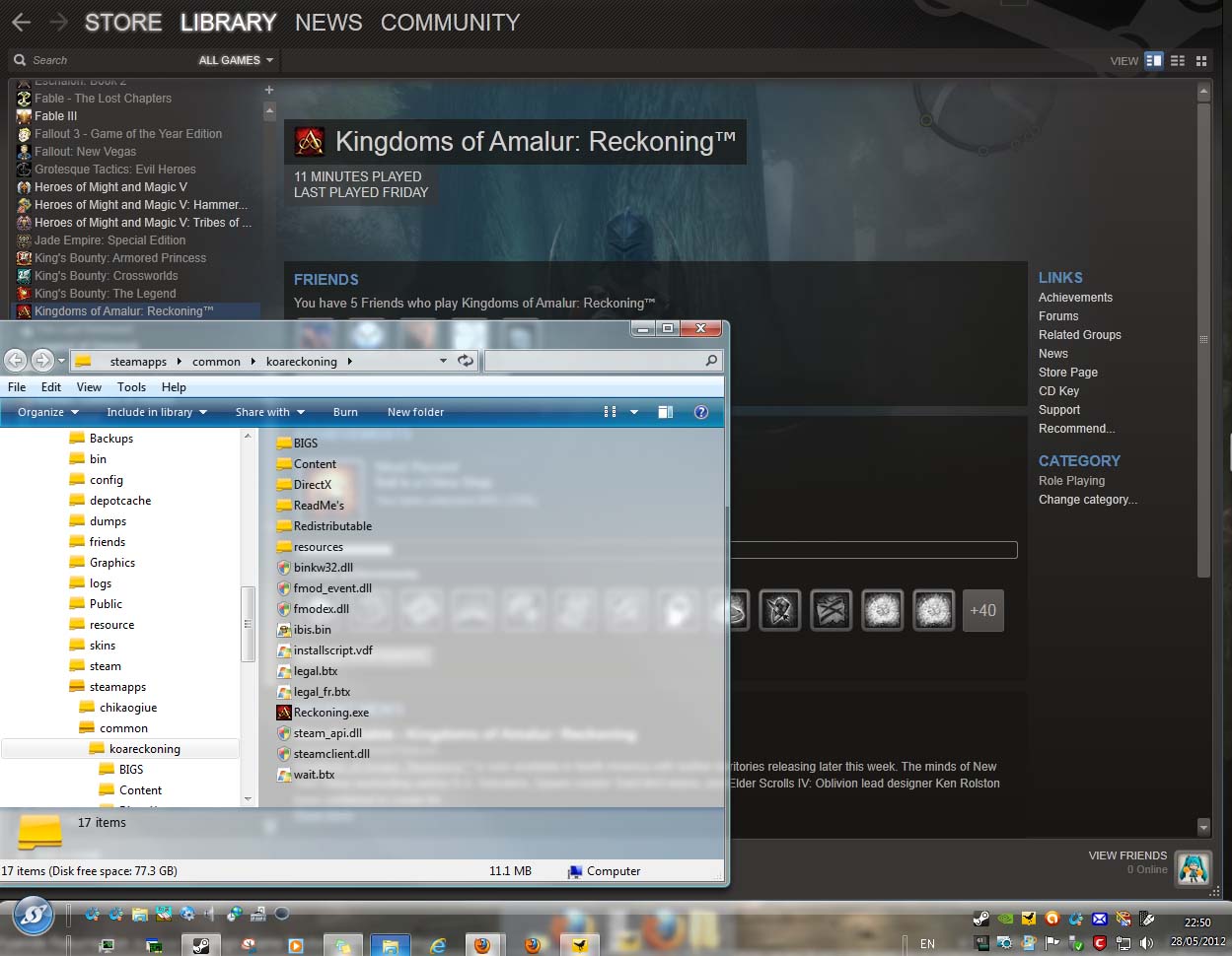Open the File menu in Explorer

coord(17,387)
